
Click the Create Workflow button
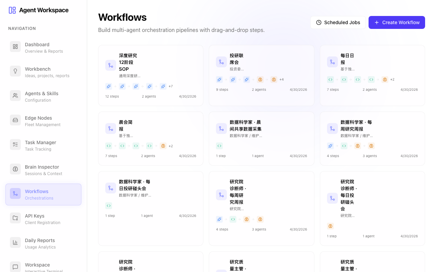click(397, 22)
